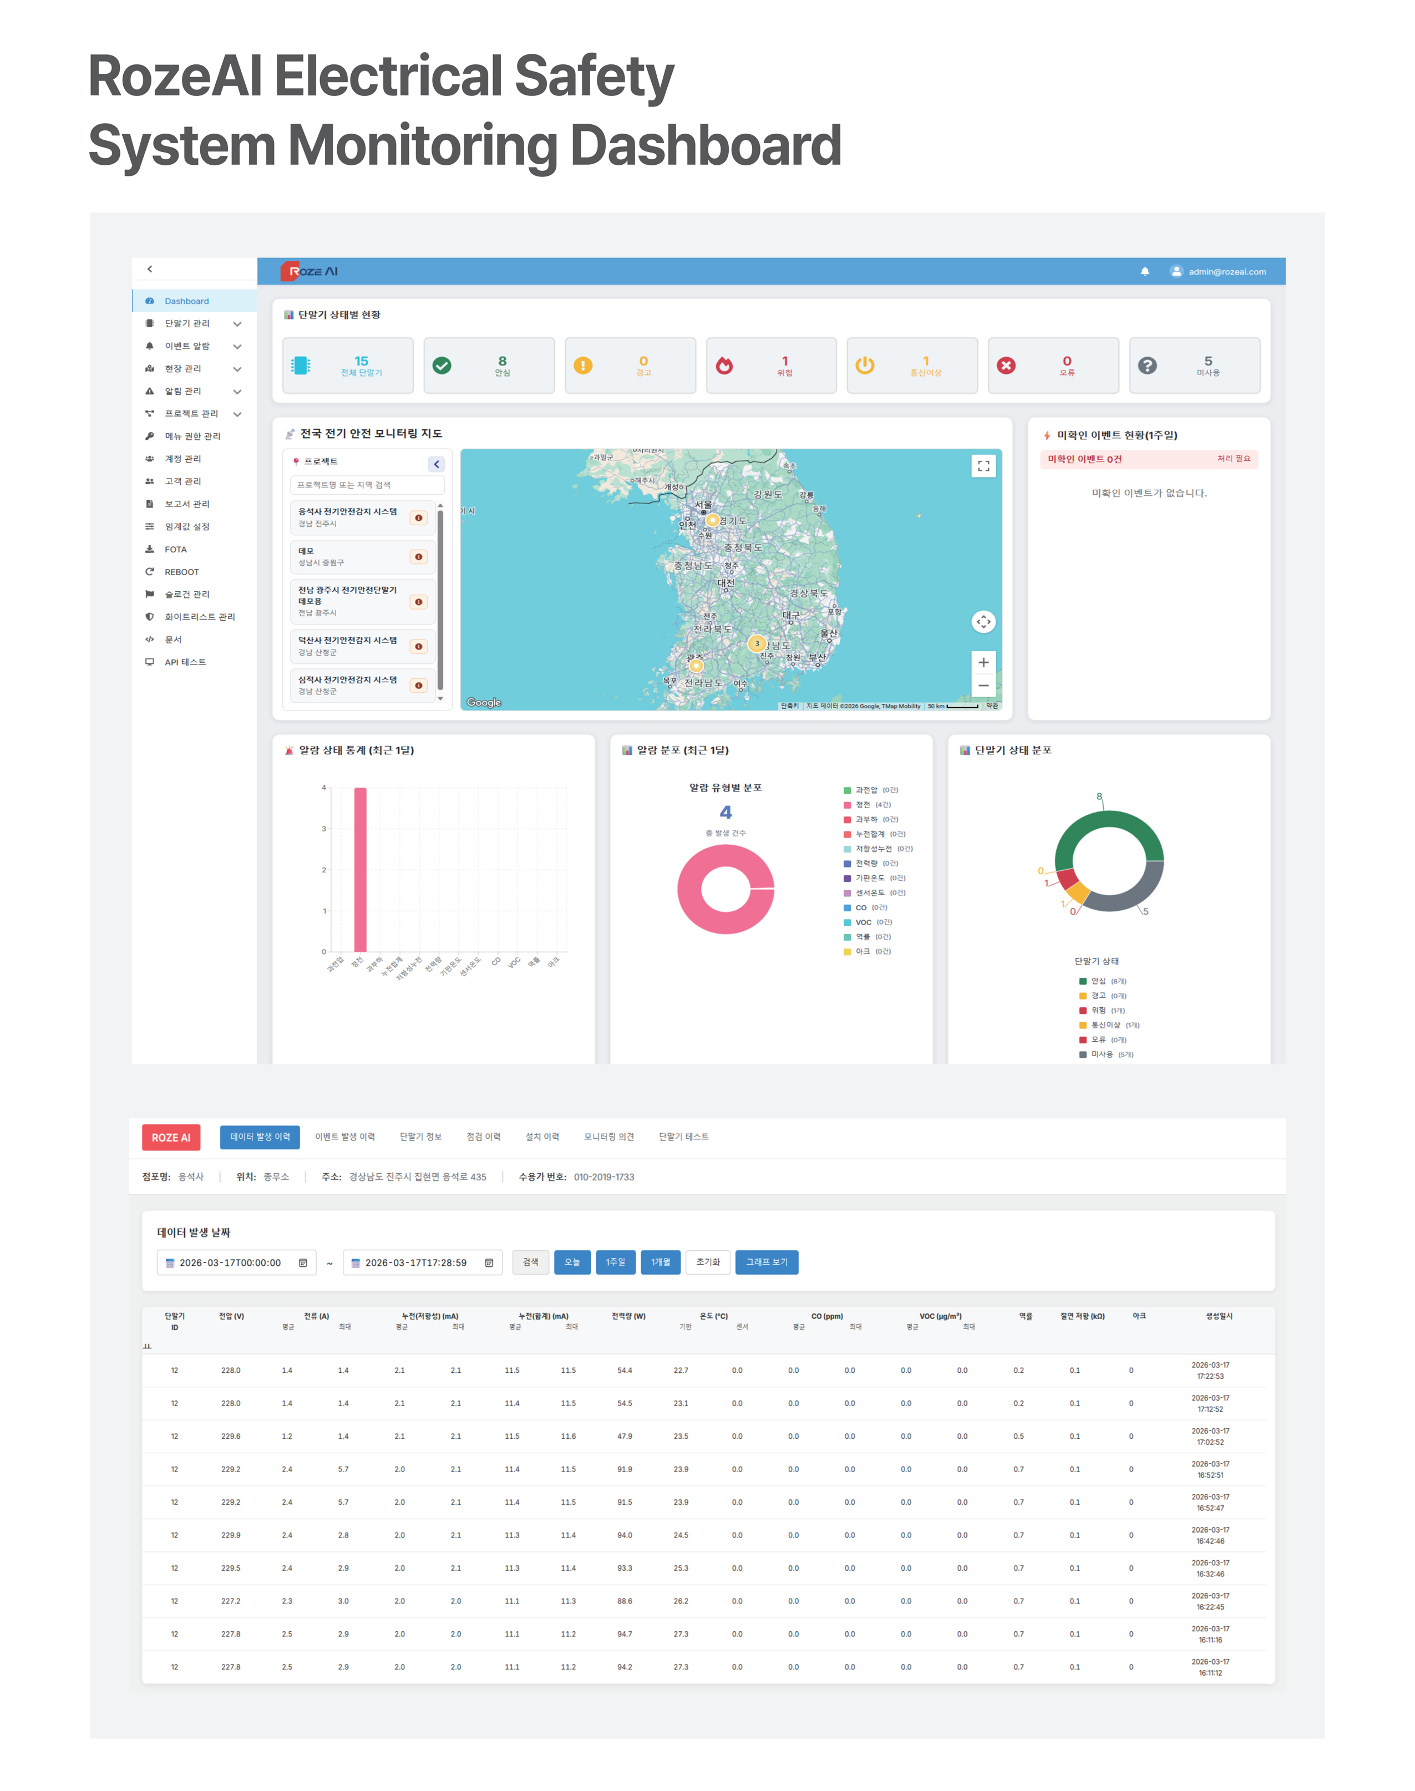Click the map cluster marker labeled 3
The width and height of the screenshot is (1415, 1791).
click(x=757, y=643)
